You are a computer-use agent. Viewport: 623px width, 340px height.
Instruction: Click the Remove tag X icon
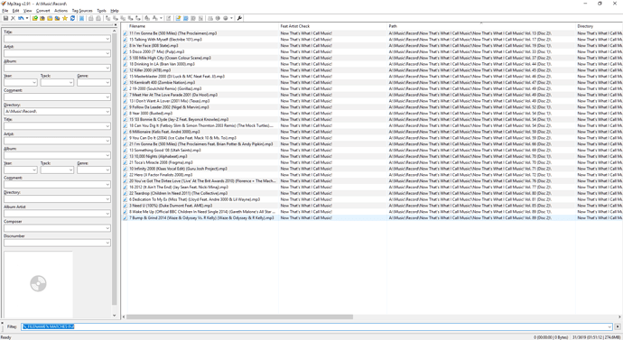(x=13, y=18)
